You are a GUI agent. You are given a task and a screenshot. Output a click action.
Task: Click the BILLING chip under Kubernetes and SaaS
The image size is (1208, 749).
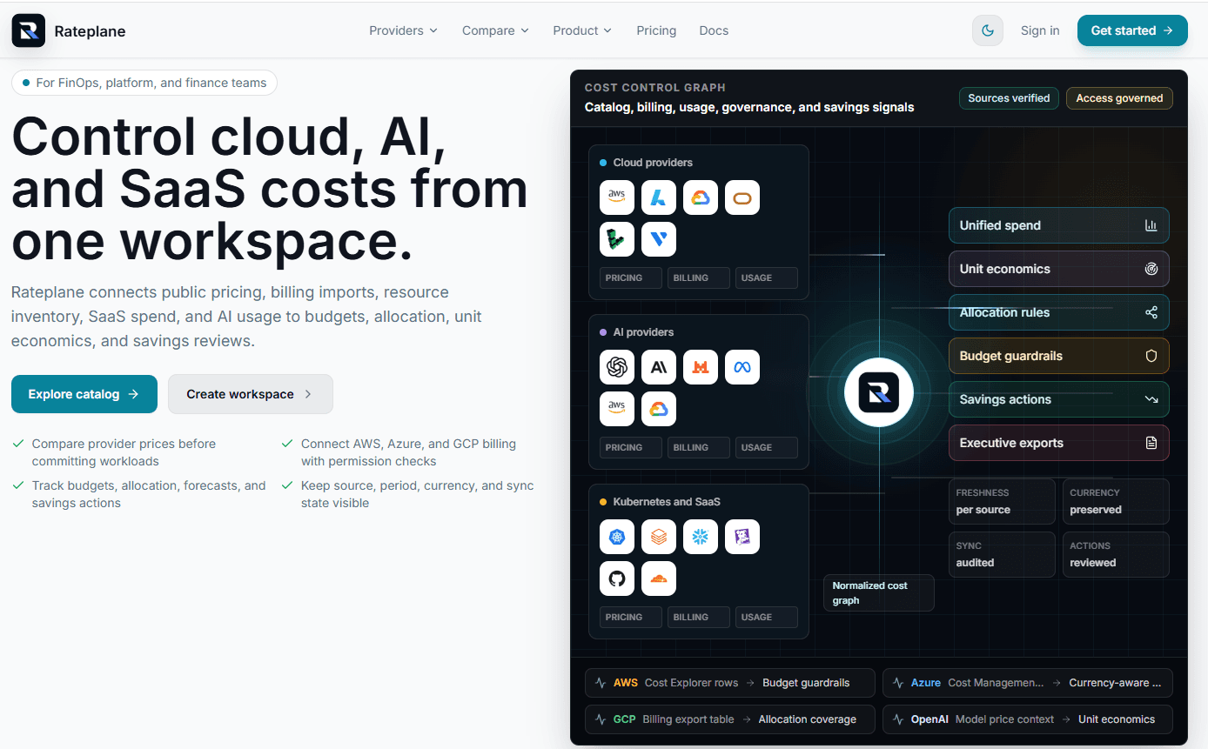tap(699, 617)
